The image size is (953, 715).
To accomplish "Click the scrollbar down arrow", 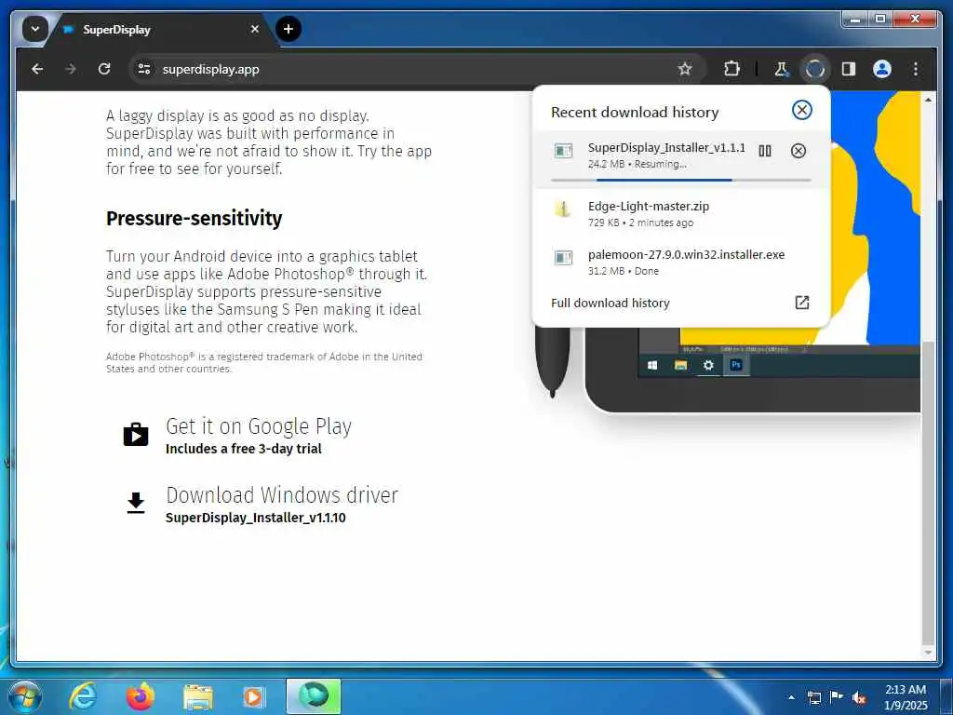I will [x=928, y=653].
